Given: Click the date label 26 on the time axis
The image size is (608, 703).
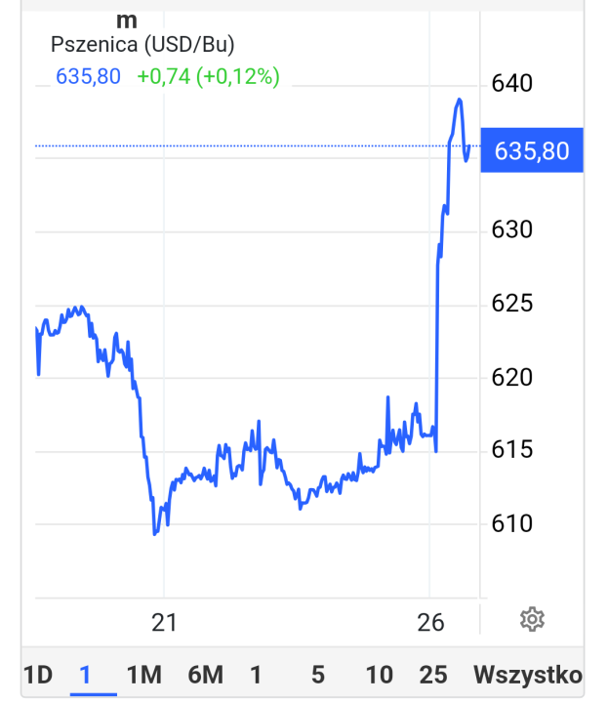Looking at the screenshot, I should click(x=430, y=622).
